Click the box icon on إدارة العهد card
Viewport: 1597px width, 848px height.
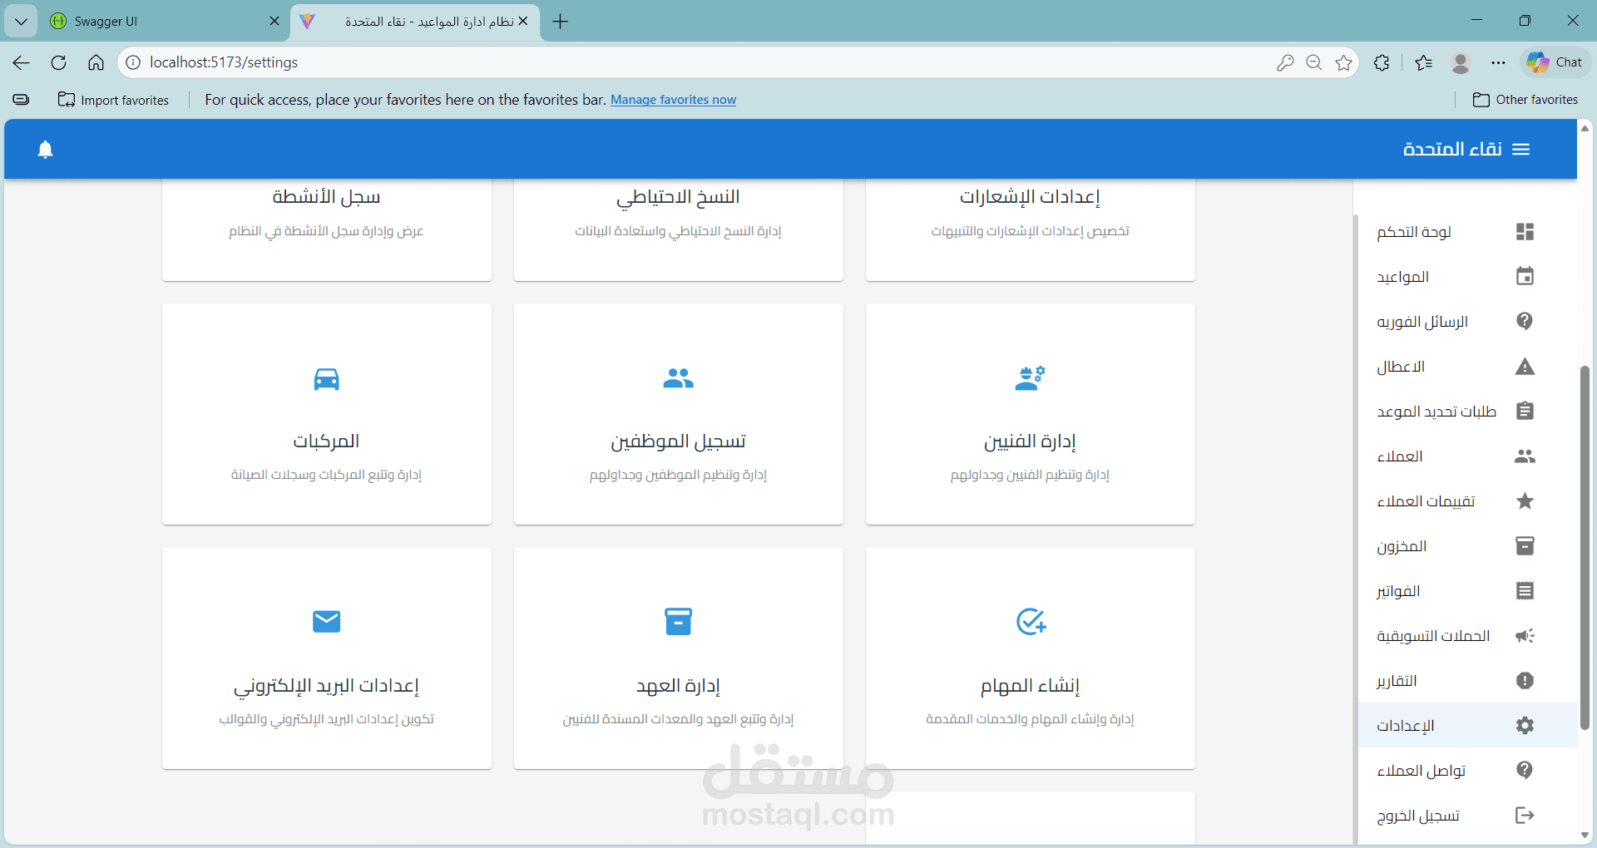point(678,622)
